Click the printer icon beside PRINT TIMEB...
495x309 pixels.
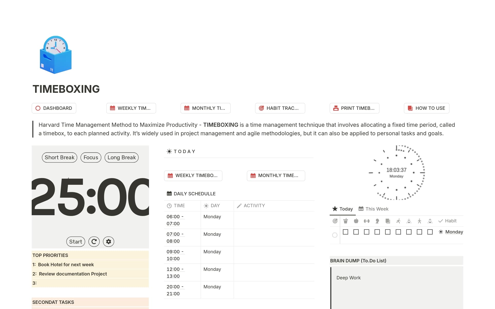(336, 108)
